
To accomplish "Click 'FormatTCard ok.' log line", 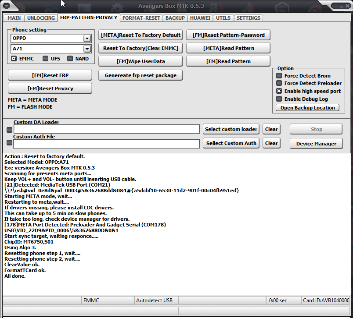I will [25, 270].
